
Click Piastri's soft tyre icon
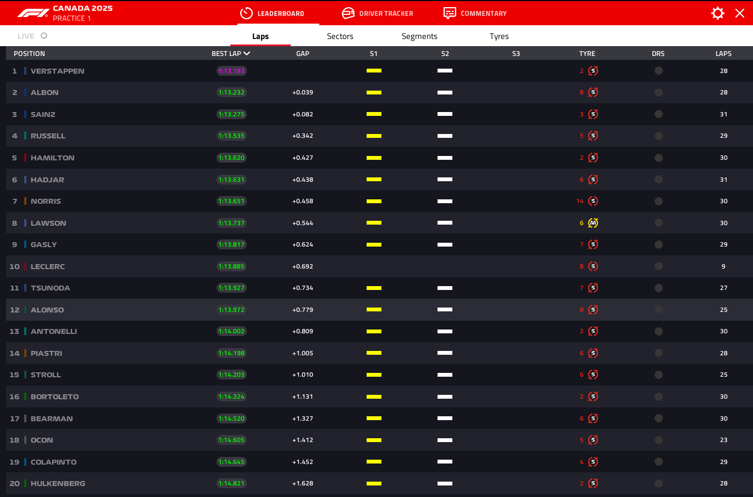pos(593,353)
